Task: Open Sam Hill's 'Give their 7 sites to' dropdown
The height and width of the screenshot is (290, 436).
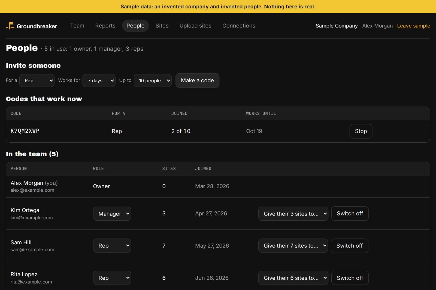Action: [293, 246]
